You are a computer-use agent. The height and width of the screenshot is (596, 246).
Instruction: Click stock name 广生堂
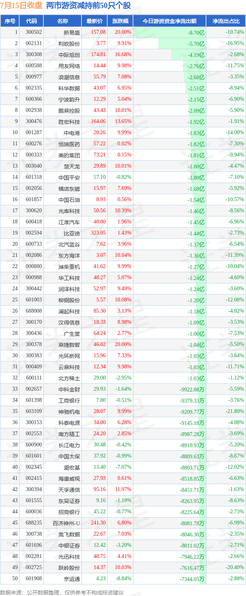point(72,333)
